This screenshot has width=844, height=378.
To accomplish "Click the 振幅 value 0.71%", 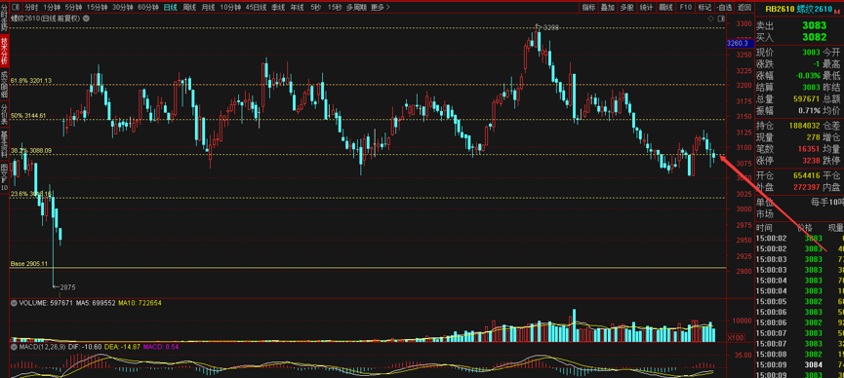I will tap(810, 110).
